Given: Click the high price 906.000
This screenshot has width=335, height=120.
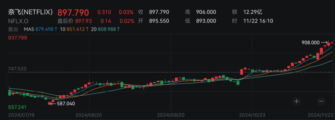Looking at the screenshot, I should 206,12.
